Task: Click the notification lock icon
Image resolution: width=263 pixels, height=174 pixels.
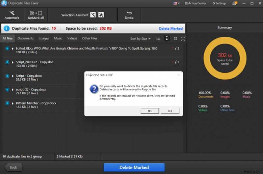Action: [x=234, y=3]
